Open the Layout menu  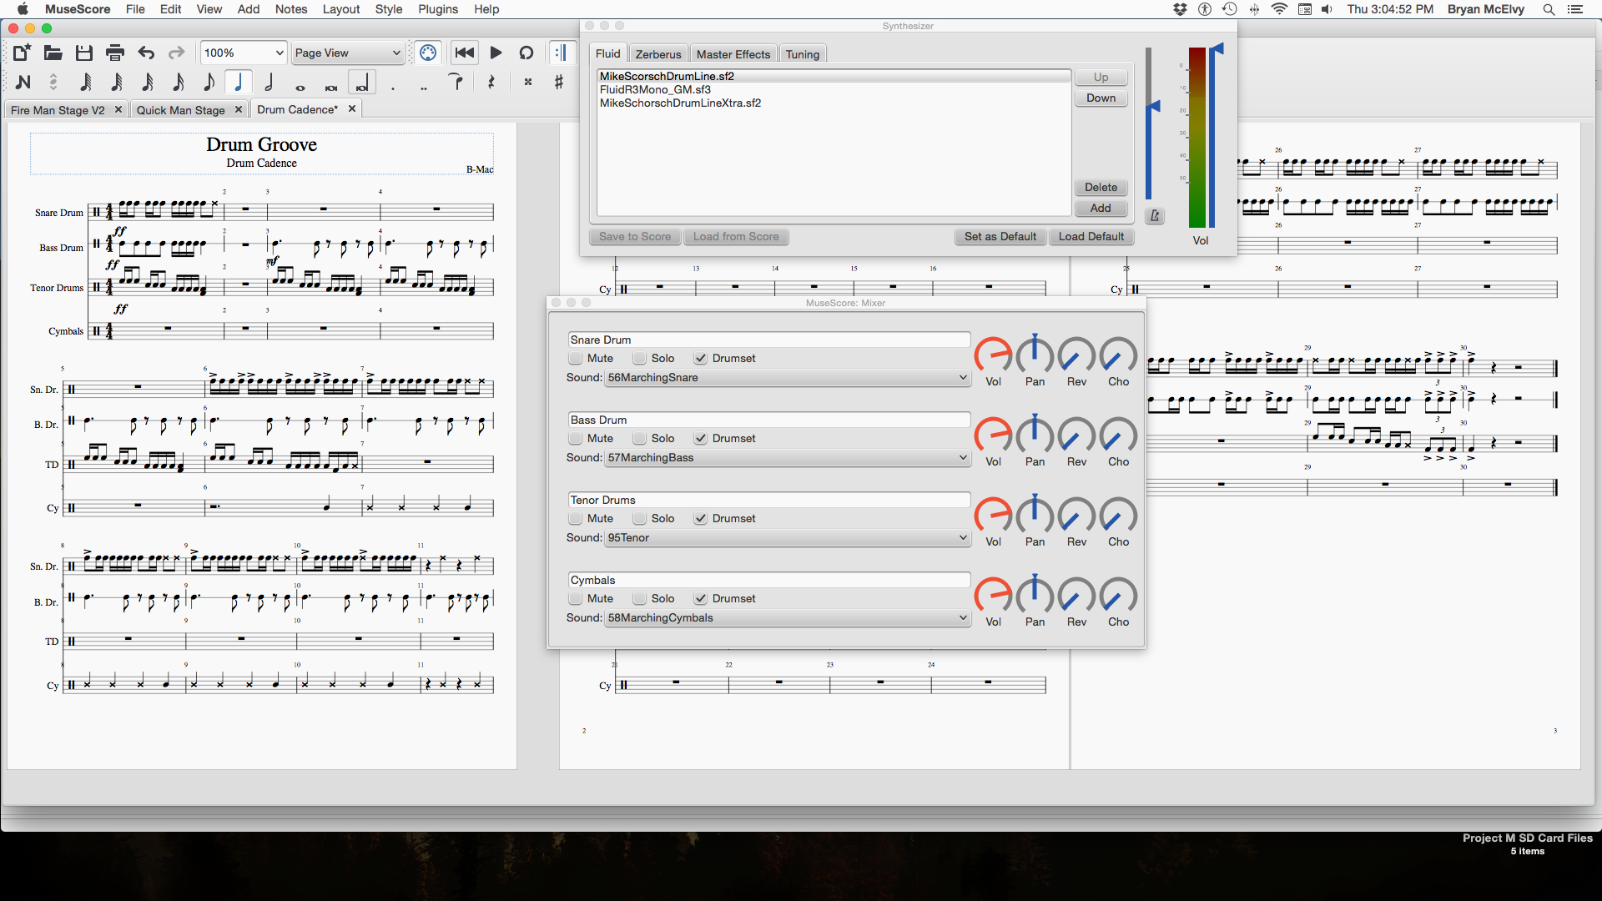click(x=341, y=9)
